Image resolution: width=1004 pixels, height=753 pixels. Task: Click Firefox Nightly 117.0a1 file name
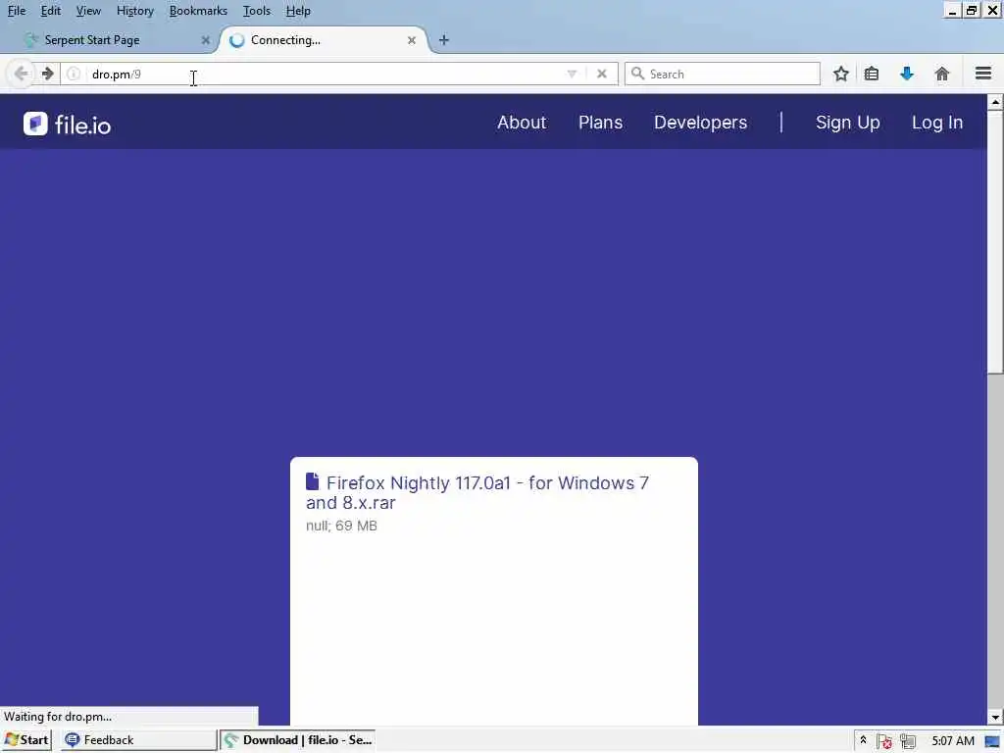click(477, 492)
